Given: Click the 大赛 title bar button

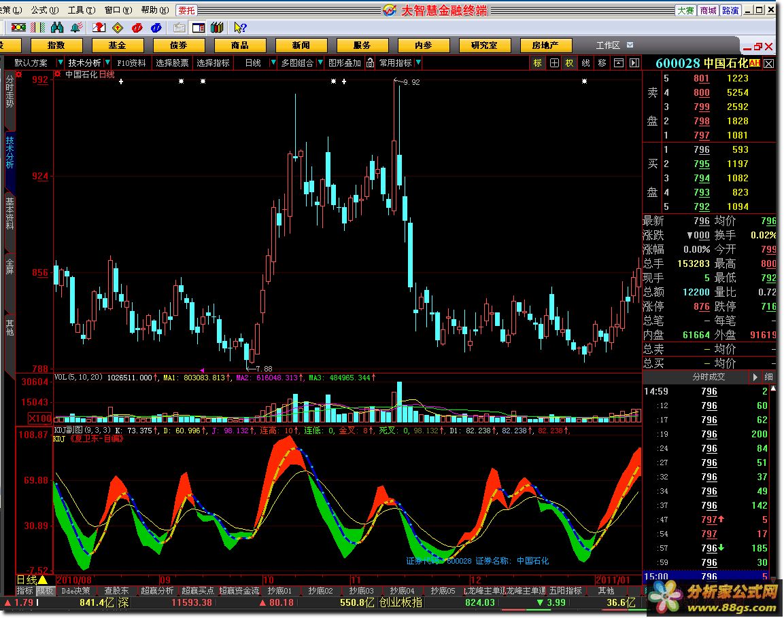Looking at the screenshot, I should pos(685,10).
